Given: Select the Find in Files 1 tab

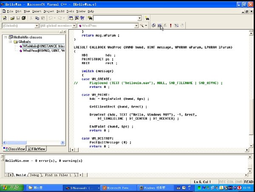Looking at the screenshot, I should (58, 175).
